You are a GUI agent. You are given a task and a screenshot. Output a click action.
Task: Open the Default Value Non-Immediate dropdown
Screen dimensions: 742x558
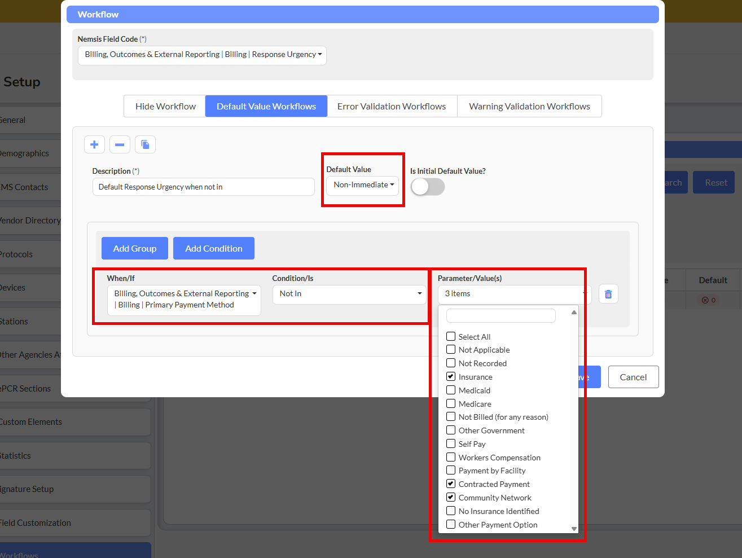point(363,185)
